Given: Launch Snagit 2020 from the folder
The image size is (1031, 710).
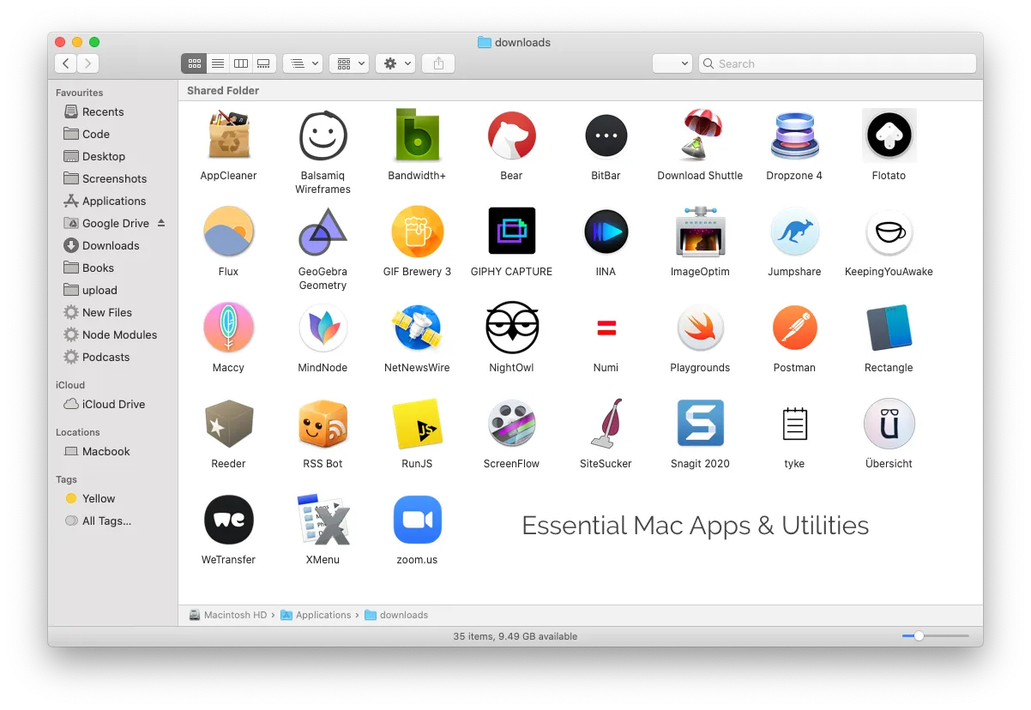Looking at the screenshot, I should [x=700, y=423].
